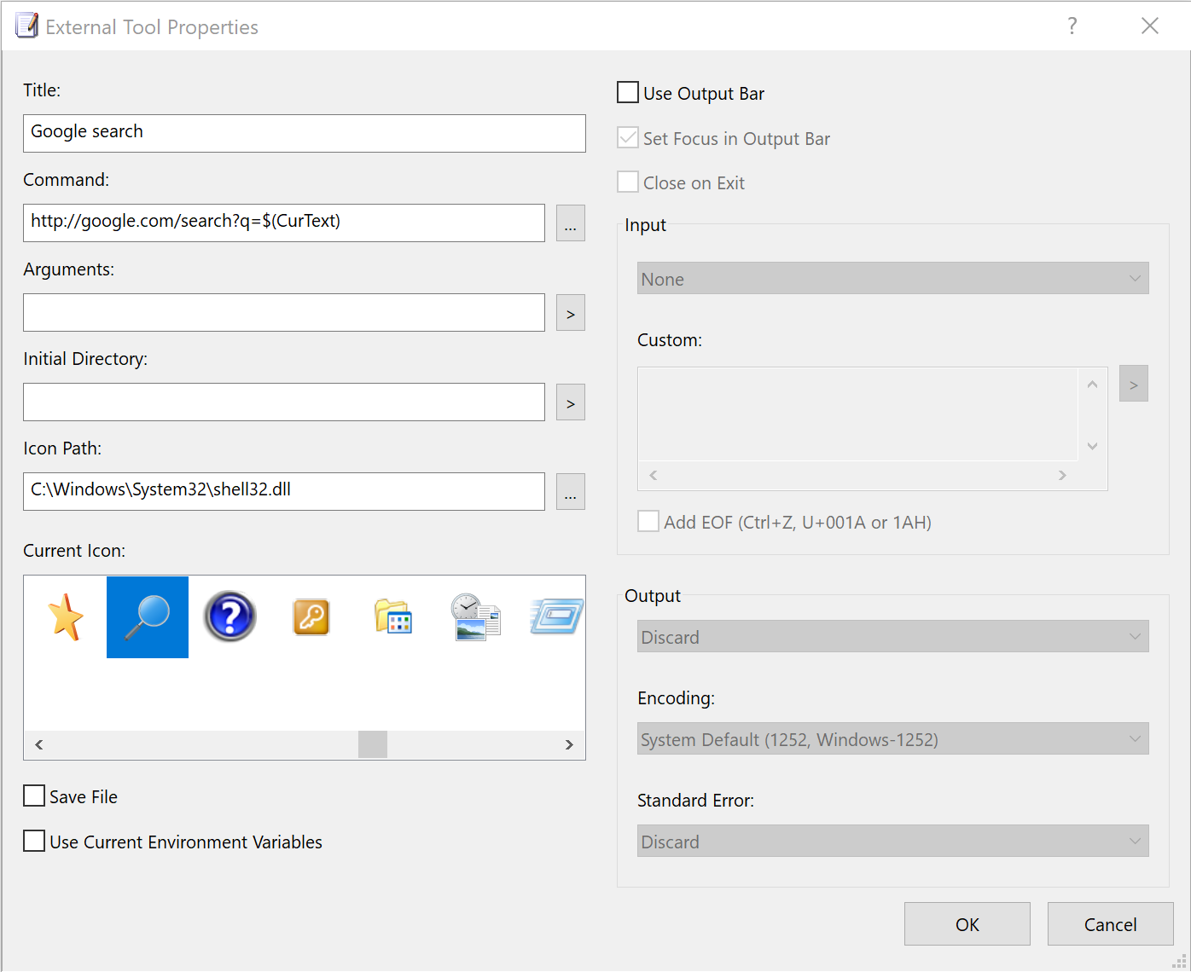Image resolution: width=1191 pixels, height=972 pixels.
Task: Click the Cancel button
Action: click(1111, 924)
